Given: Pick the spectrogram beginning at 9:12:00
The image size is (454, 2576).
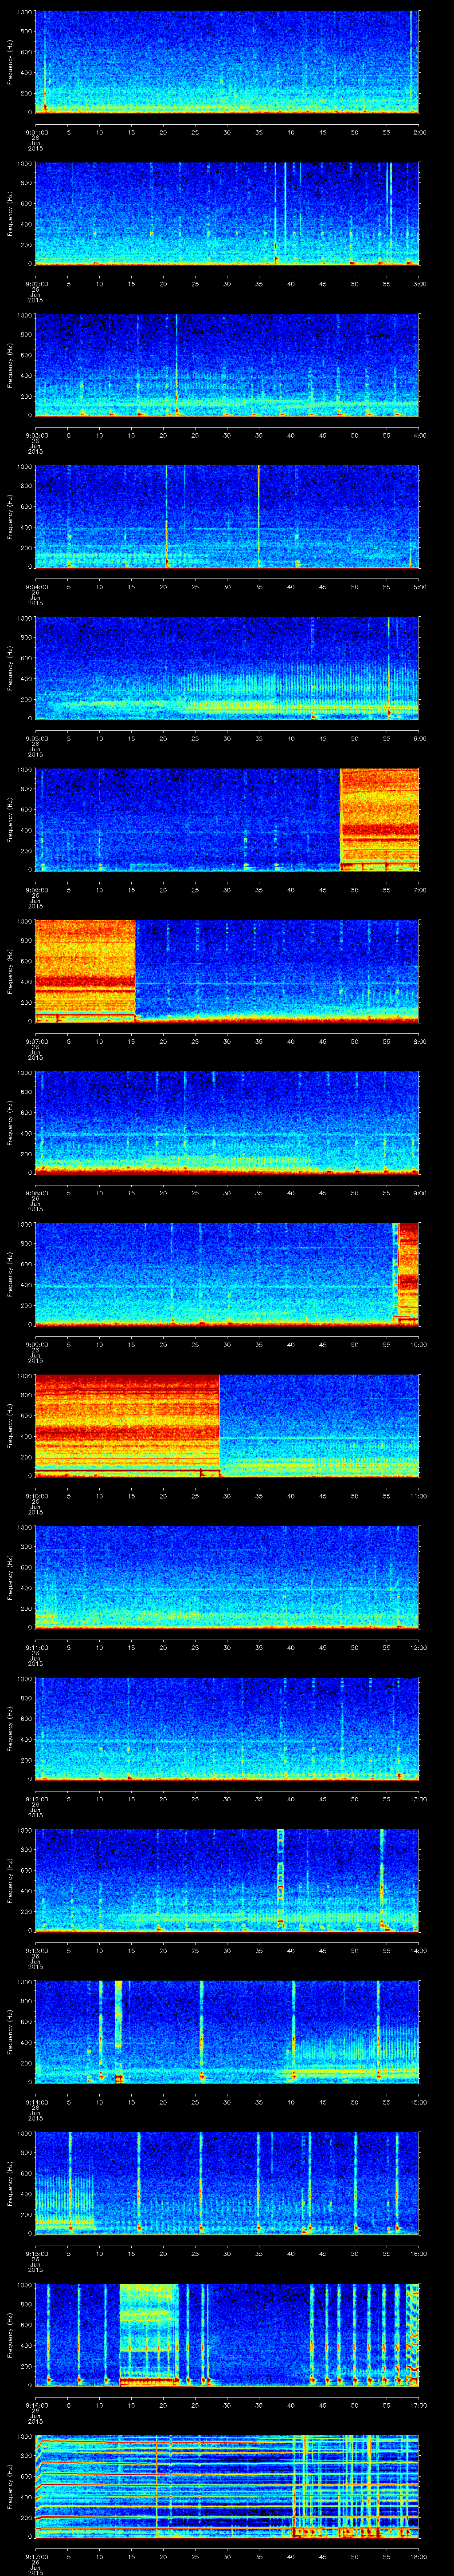Looking at the screenshot, I should pyautogui.click(x=227, y=1729).
